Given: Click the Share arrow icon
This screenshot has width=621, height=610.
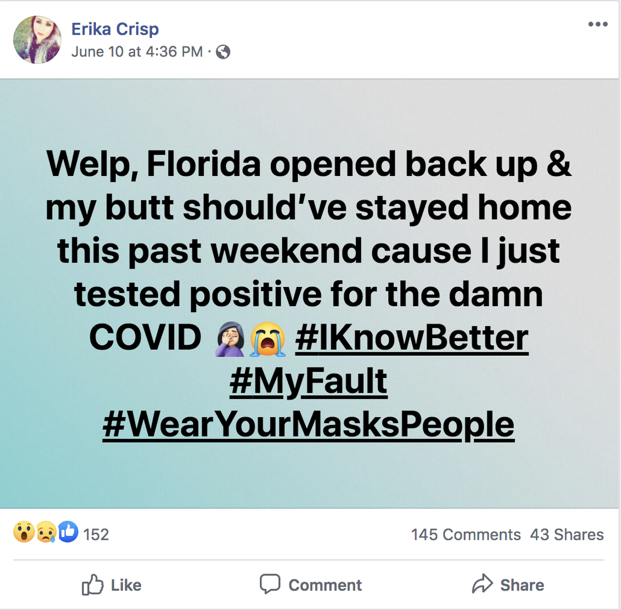Looking at the screenshot, I should (482, 584).
